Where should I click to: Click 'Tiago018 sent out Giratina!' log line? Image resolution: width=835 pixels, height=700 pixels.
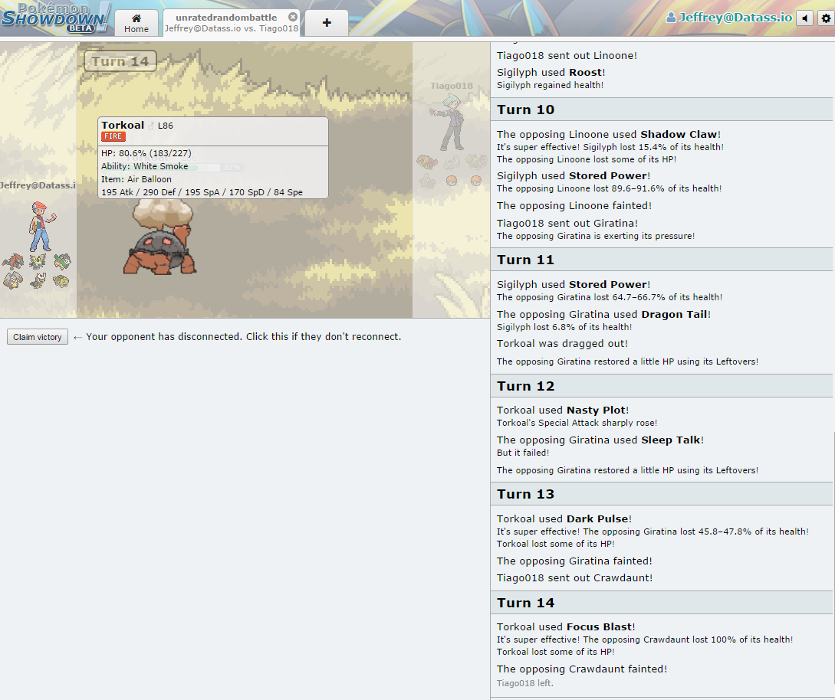tap(567, 224)
